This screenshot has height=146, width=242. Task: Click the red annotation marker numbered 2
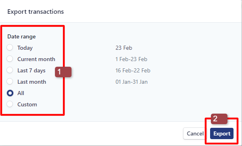[219, 119]
